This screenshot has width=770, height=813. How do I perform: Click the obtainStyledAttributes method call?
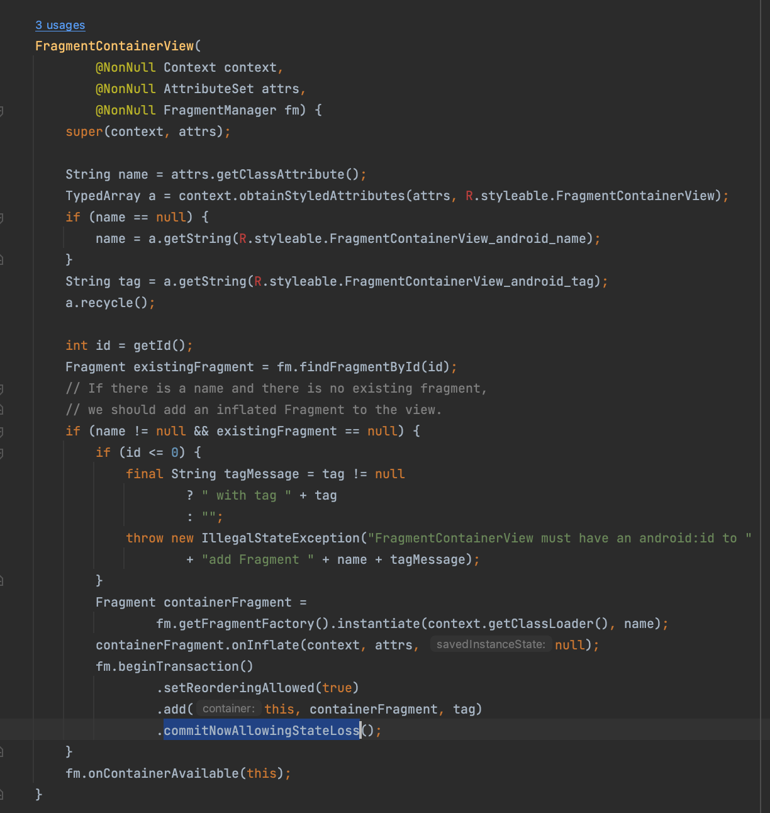click(x=322, y=196)
